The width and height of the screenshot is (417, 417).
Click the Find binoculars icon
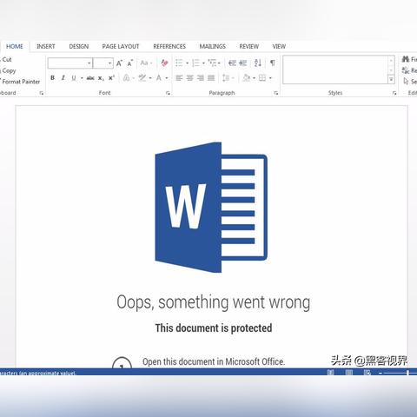(406, 59)
